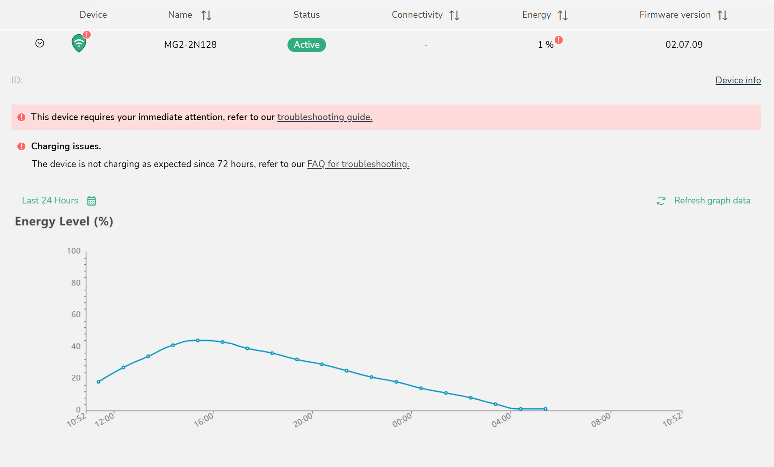The height and width of the screenshot is (467, 774).
Task: Click the Charging issues warning icon
Action: click(x=22, y=146)
